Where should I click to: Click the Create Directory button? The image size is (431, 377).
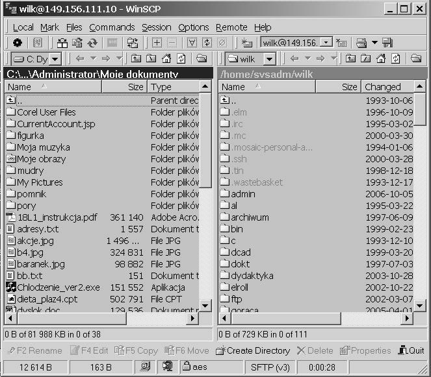pyautogui.click(x=253, y=350)
